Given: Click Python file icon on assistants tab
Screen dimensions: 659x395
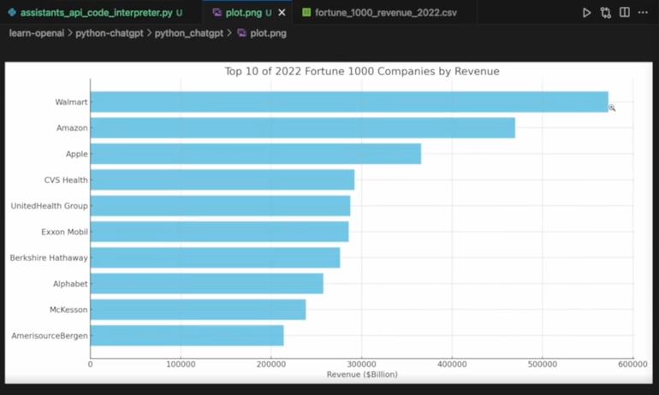Looking at the screenshot, I should click(12, 12).
